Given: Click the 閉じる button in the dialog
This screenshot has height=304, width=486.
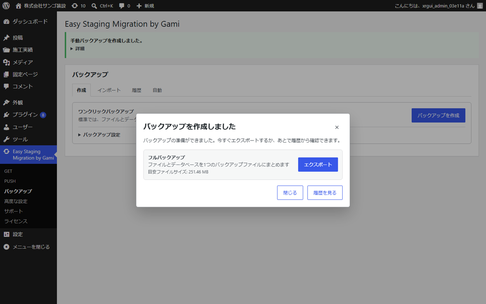Looking at the screenshot, I should [290, 193].
